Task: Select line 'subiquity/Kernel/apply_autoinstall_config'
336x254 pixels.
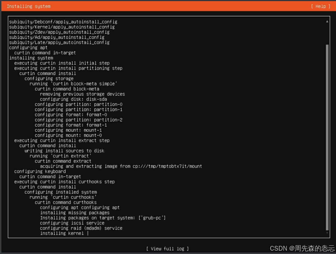Action: click(62, 27)
